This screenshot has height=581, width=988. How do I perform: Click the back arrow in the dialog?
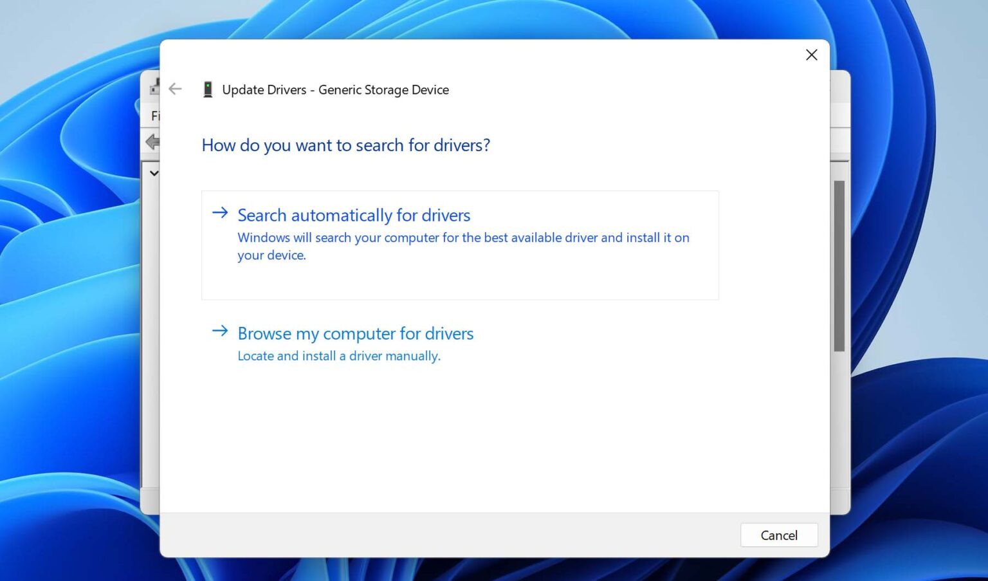point(174,89)
